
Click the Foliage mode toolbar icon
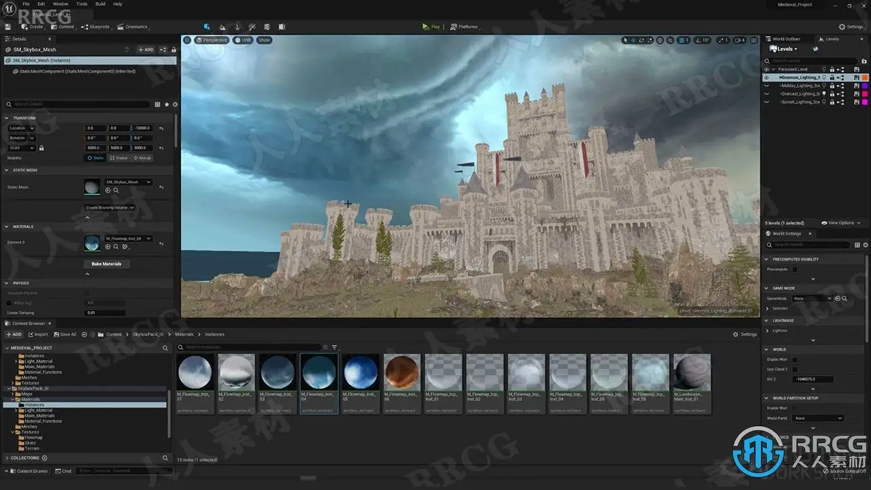237,27
